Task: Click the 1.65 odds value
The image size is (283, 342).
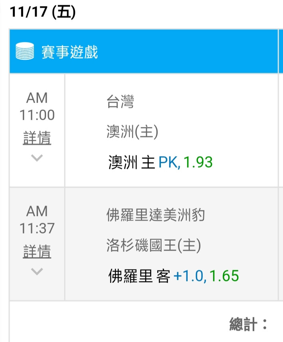Action: click(224, 276)
